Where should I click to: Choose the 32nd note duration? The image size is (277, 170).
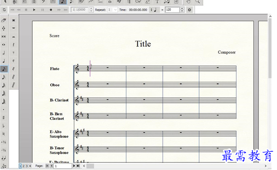point(4,85)
